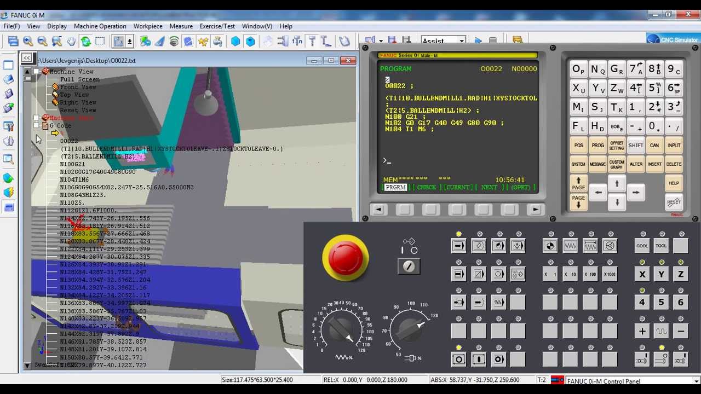Click the PAGE up key

578,183
